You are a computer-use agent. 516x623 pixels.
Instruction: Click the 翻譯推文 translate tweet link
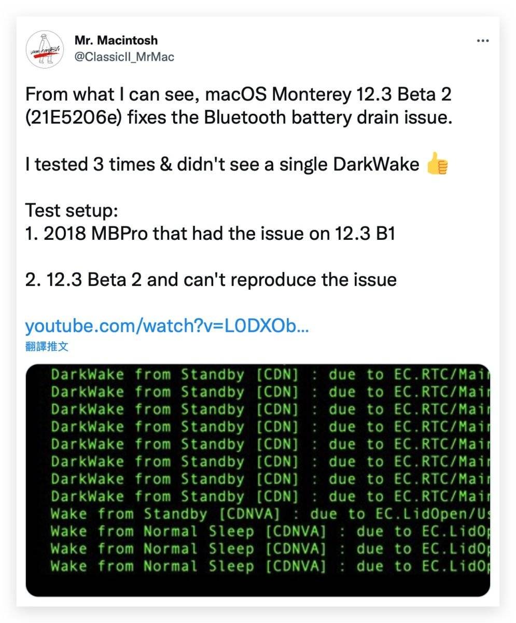click(47, 346)
